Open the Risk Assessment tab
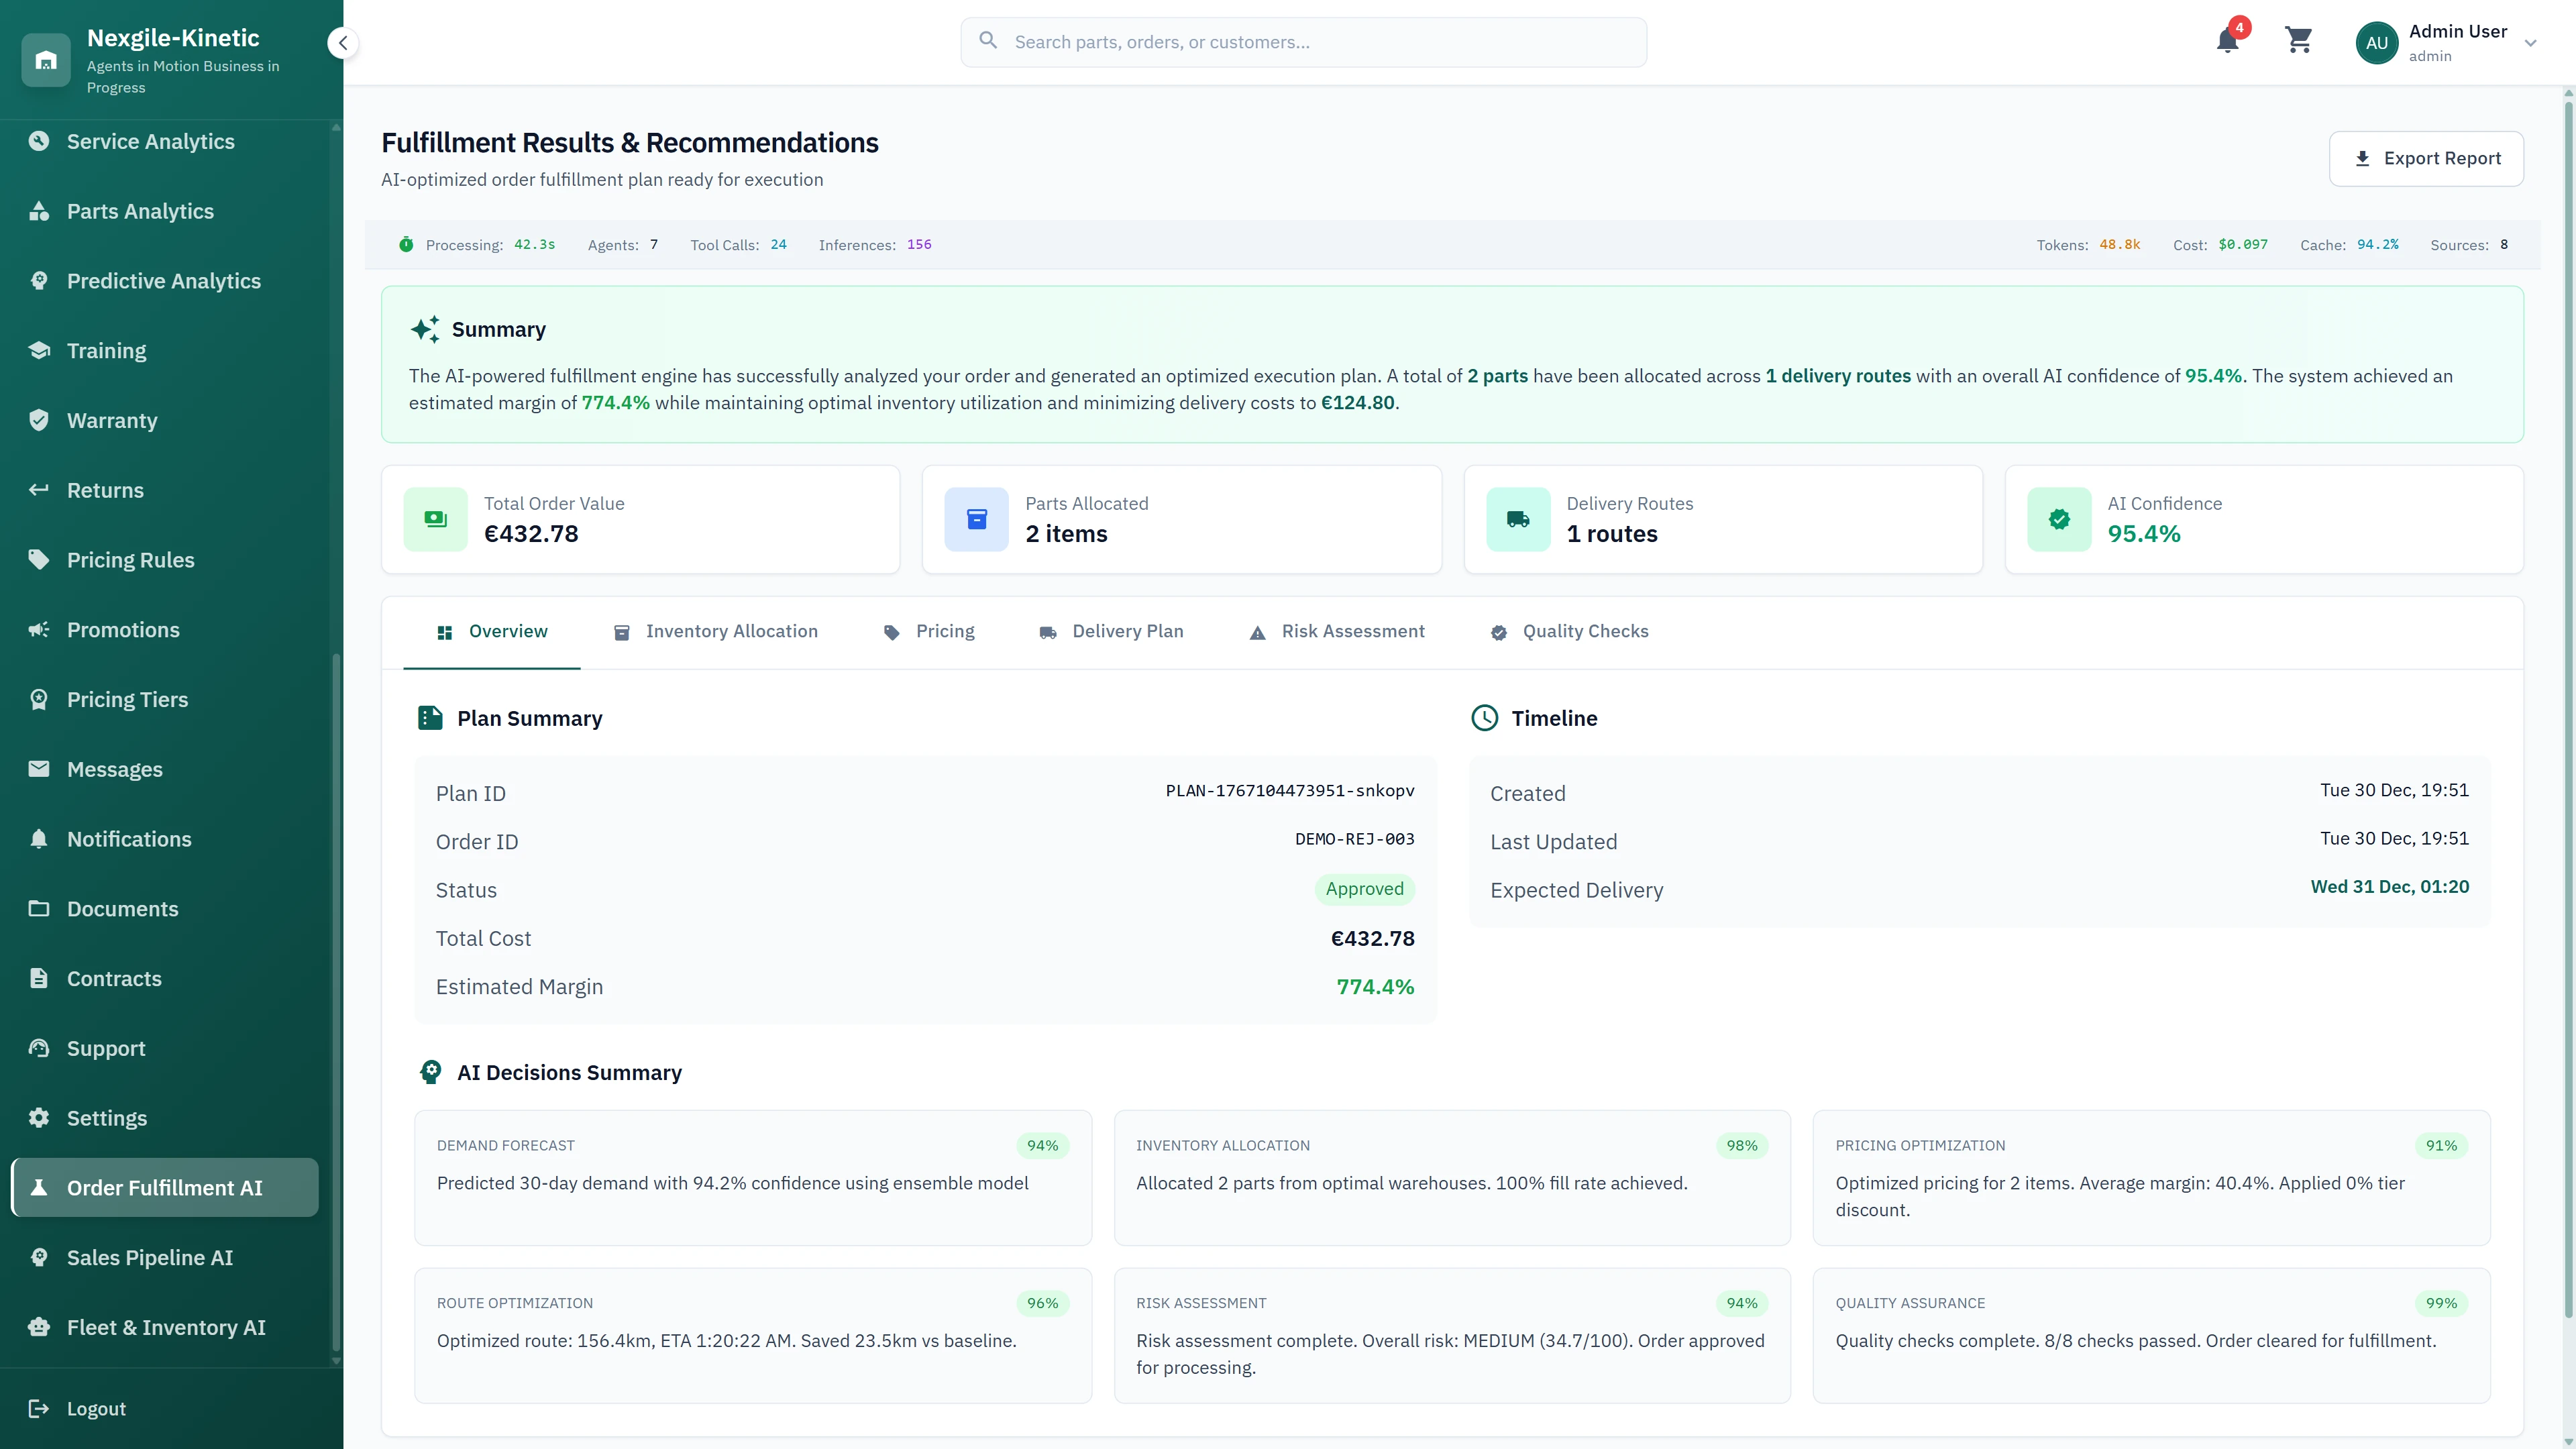The width and height of the screenshot is (2576, 1449). coord(1354,631)
